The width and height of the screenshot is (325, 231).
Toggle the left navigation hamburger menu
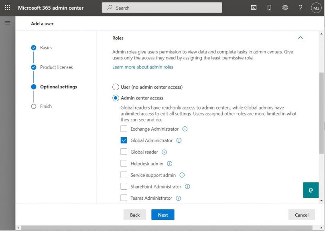pos(7,22)
